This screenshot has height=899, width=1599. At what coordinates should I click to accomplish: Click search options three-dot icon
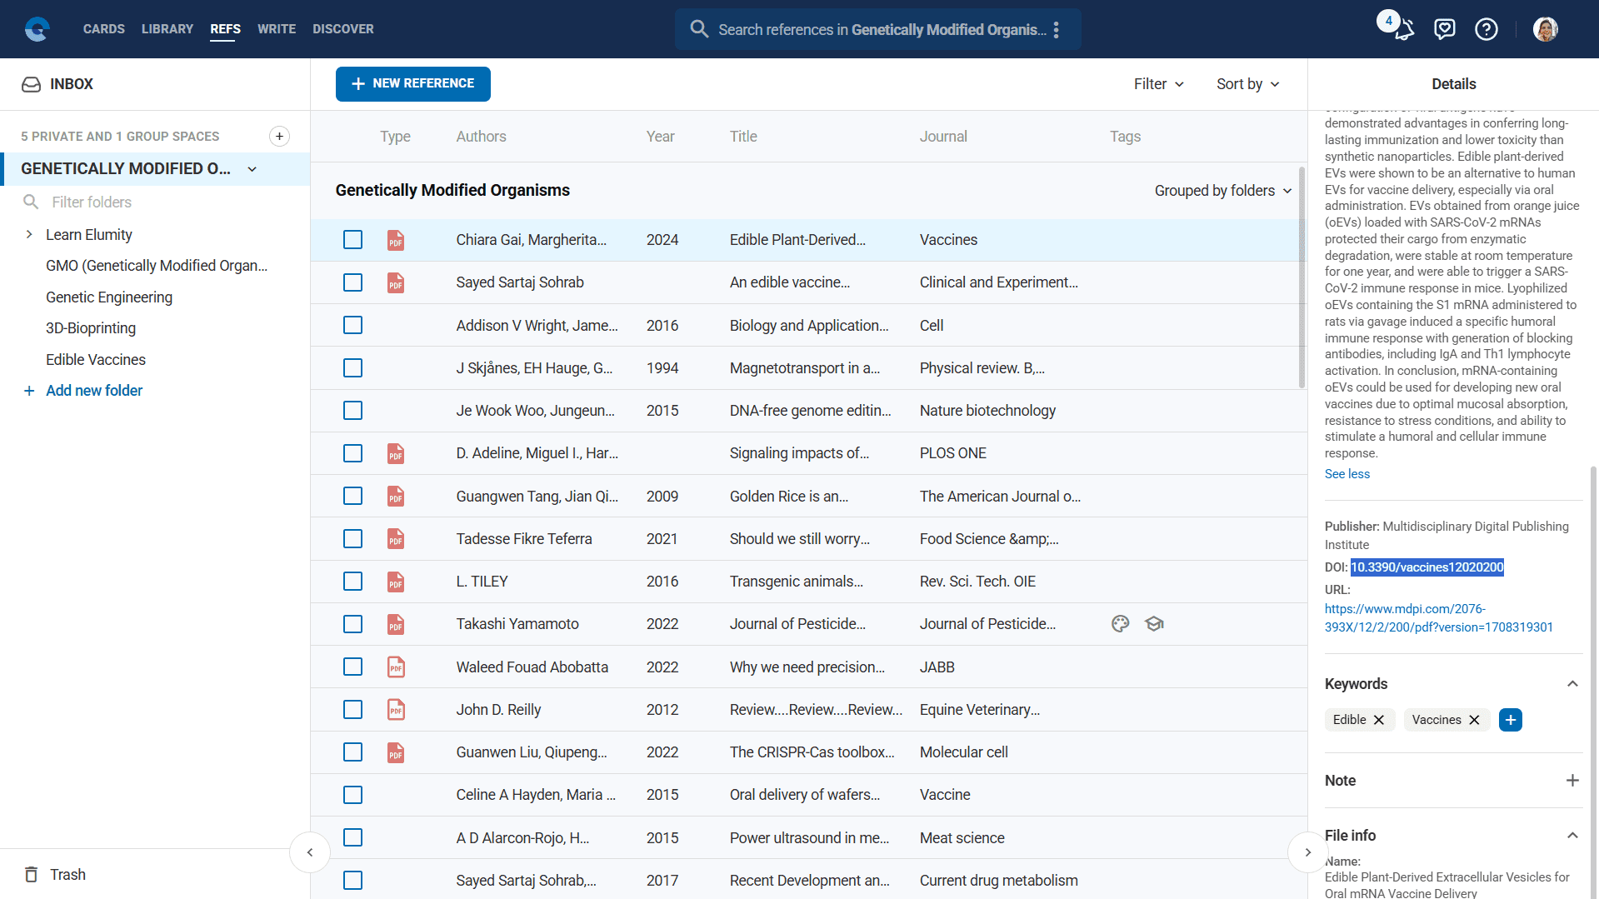pyautogui.click(x=1056, y=30)
